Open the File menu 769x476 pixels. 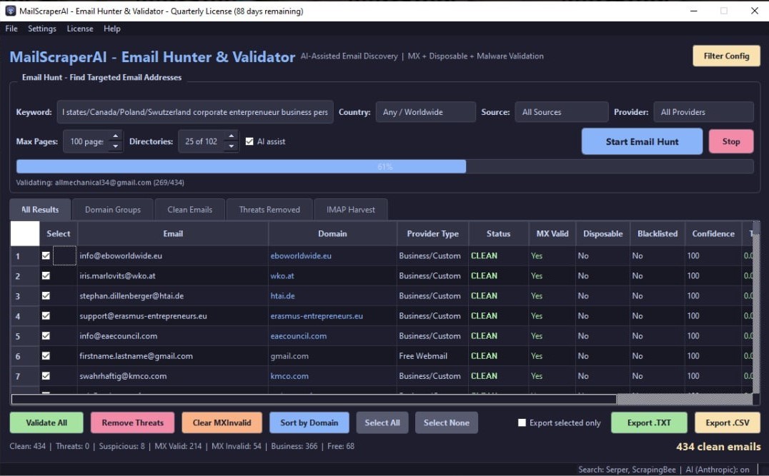pos(11,29)
